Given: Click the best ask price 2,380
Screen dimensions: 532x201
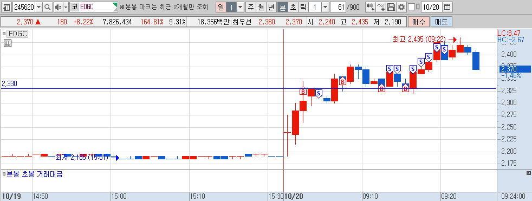Looking at the screenshot, I should [x=267, y=22].
